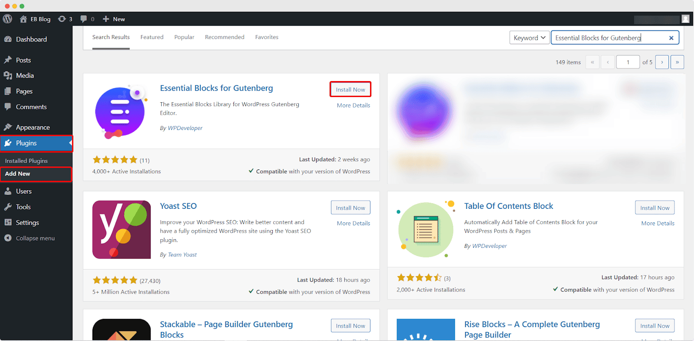The image size is (694, 341).
Task: Click the current page number field
Action: point(628,62)
